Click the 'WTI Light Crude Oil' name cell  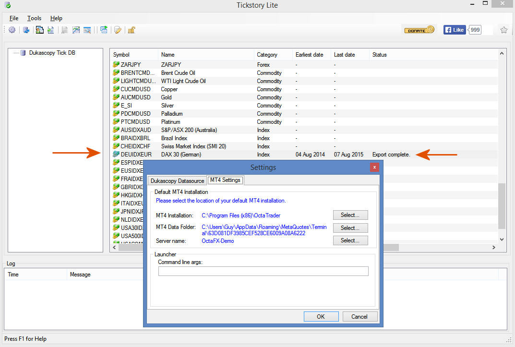183,81
